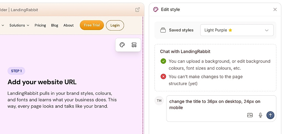Click the STEP 1 badge
The image size is (285, 134).
16,71
